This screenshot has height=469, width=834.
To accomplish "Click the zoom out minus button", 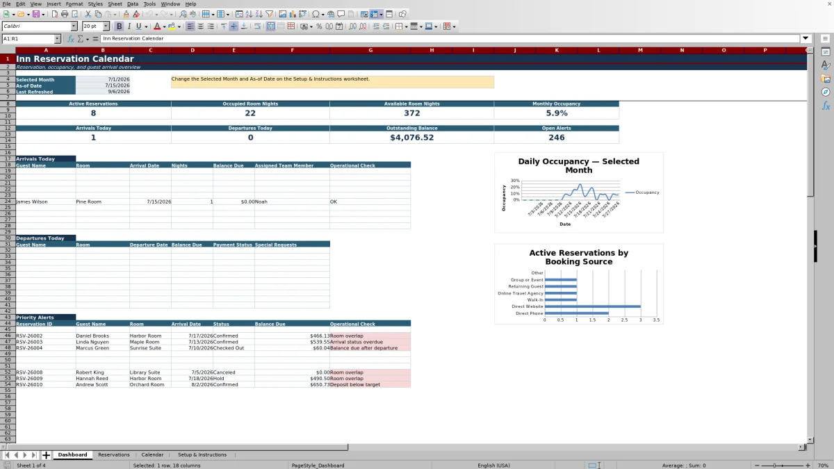I will pyautogui.click(x=757, y=466).
